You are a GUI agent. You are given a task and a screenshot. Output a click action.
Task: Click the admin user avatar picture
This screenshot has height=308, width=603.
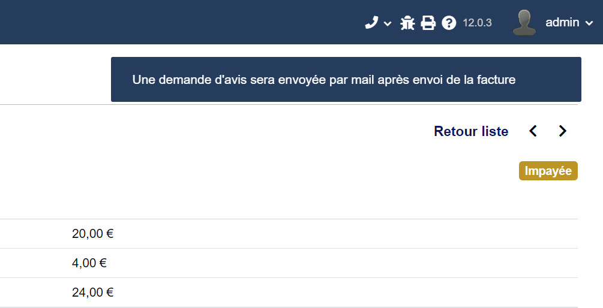(524, 23)
